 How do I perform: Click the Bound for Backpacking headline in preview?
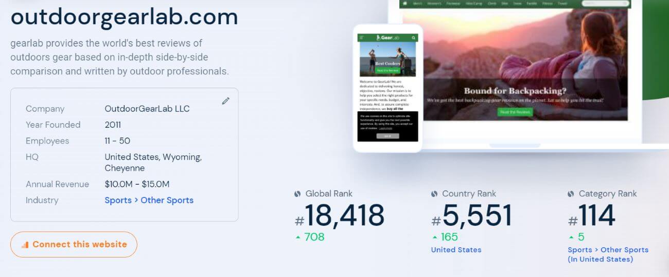click(515, 91)
